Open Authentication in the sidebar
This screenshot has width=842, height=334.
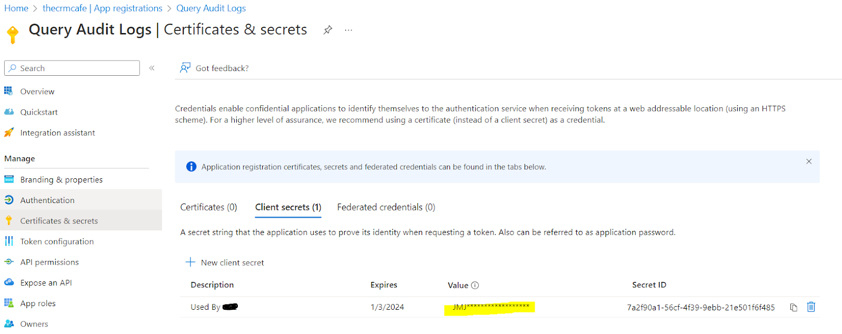tap(47, 200)
